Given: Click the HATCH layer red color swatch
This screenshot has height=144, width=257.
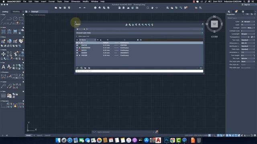Looking at the screenshot, I should [x=80, y=50].
